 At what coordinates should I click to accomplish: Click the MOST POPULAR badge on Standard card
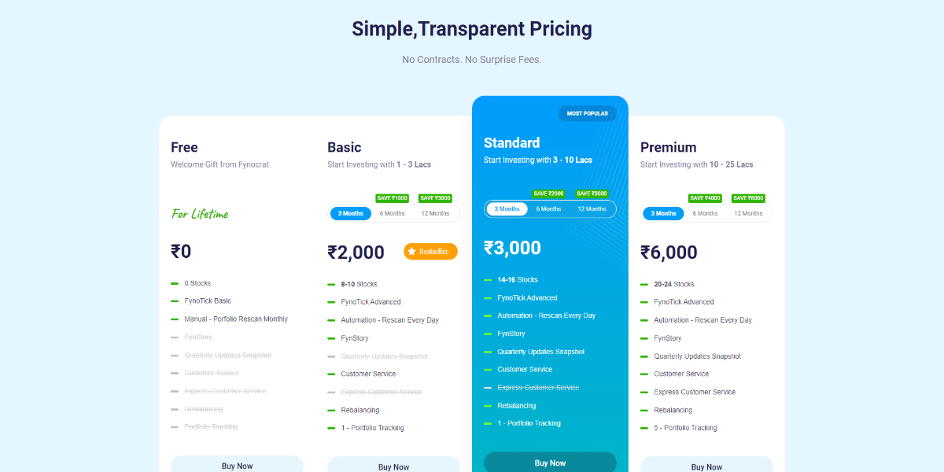click(x=587, y=112)
